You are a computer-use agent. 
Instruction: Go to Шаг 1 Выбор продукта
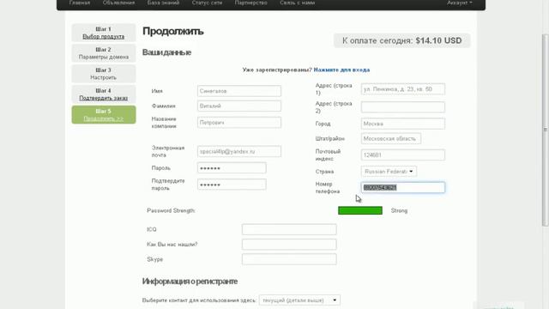pos(104,33)
